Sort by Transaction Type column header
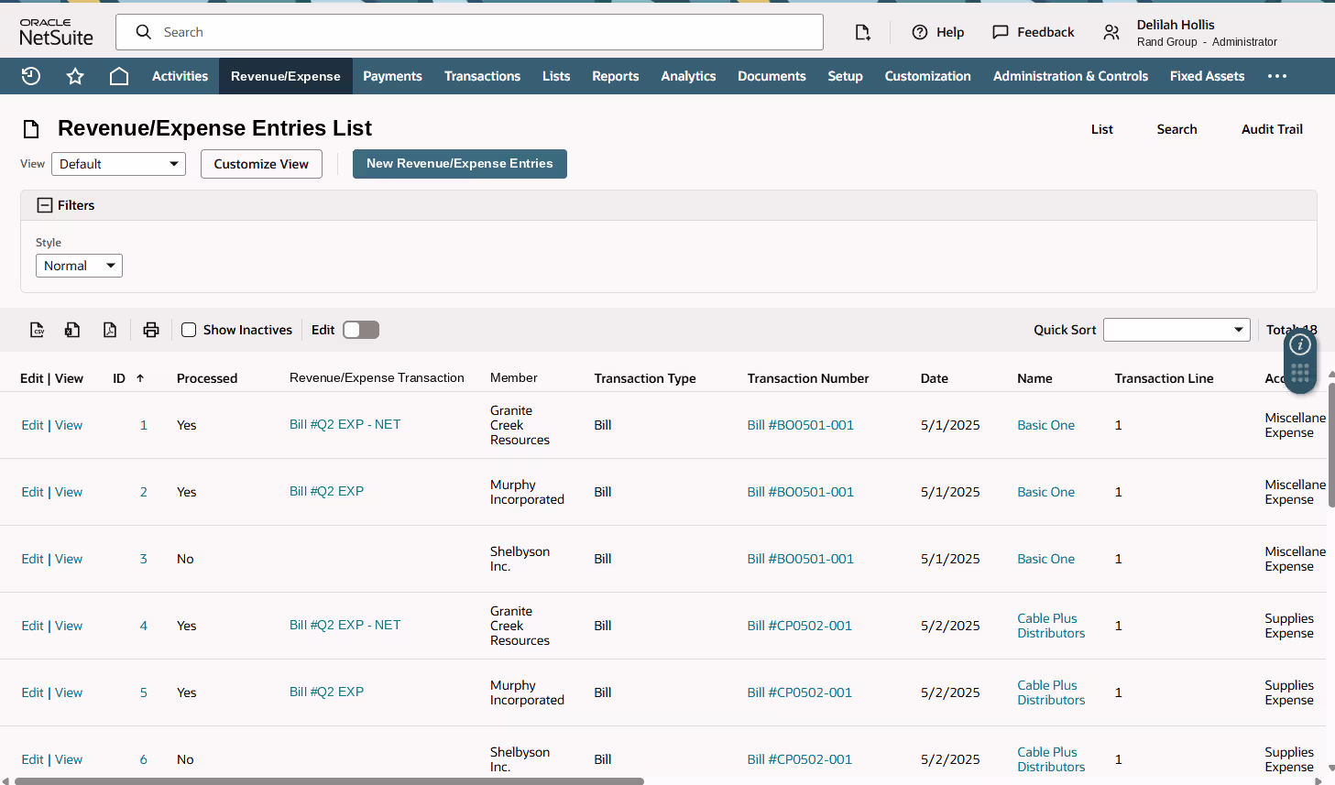The width and height of the screenshot is (1335, 785). (x=645, y=378)
